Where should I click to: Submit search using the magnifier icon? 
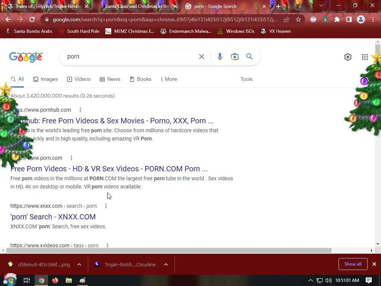(x=249, y=57)
